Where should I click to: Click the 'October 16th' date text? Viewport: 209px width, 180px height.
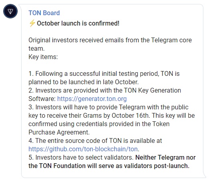[x=130, y=116]
